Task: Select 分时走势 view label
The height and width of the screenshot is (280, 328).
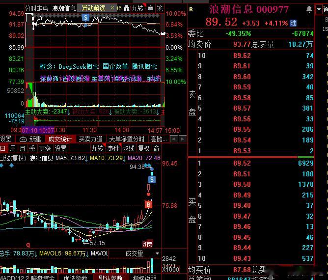Action: [37, 8]
